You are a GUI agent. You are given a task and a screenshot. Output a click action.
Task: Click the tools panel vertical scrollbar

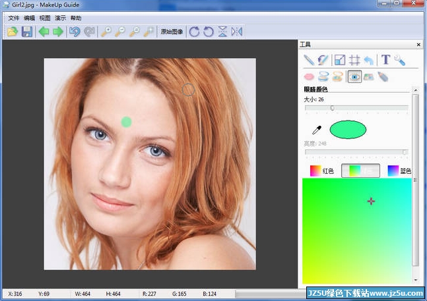point(415,178)
